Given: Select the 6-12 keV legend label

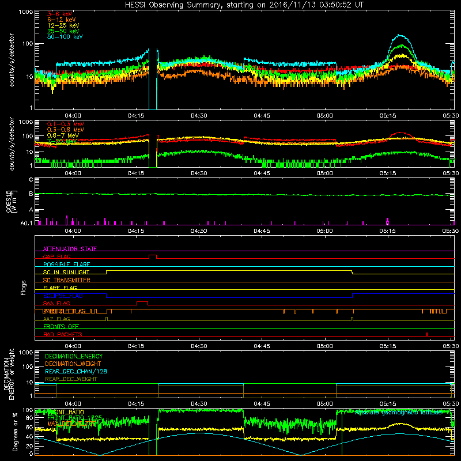Looking at the screenshot, I should 62,20.
